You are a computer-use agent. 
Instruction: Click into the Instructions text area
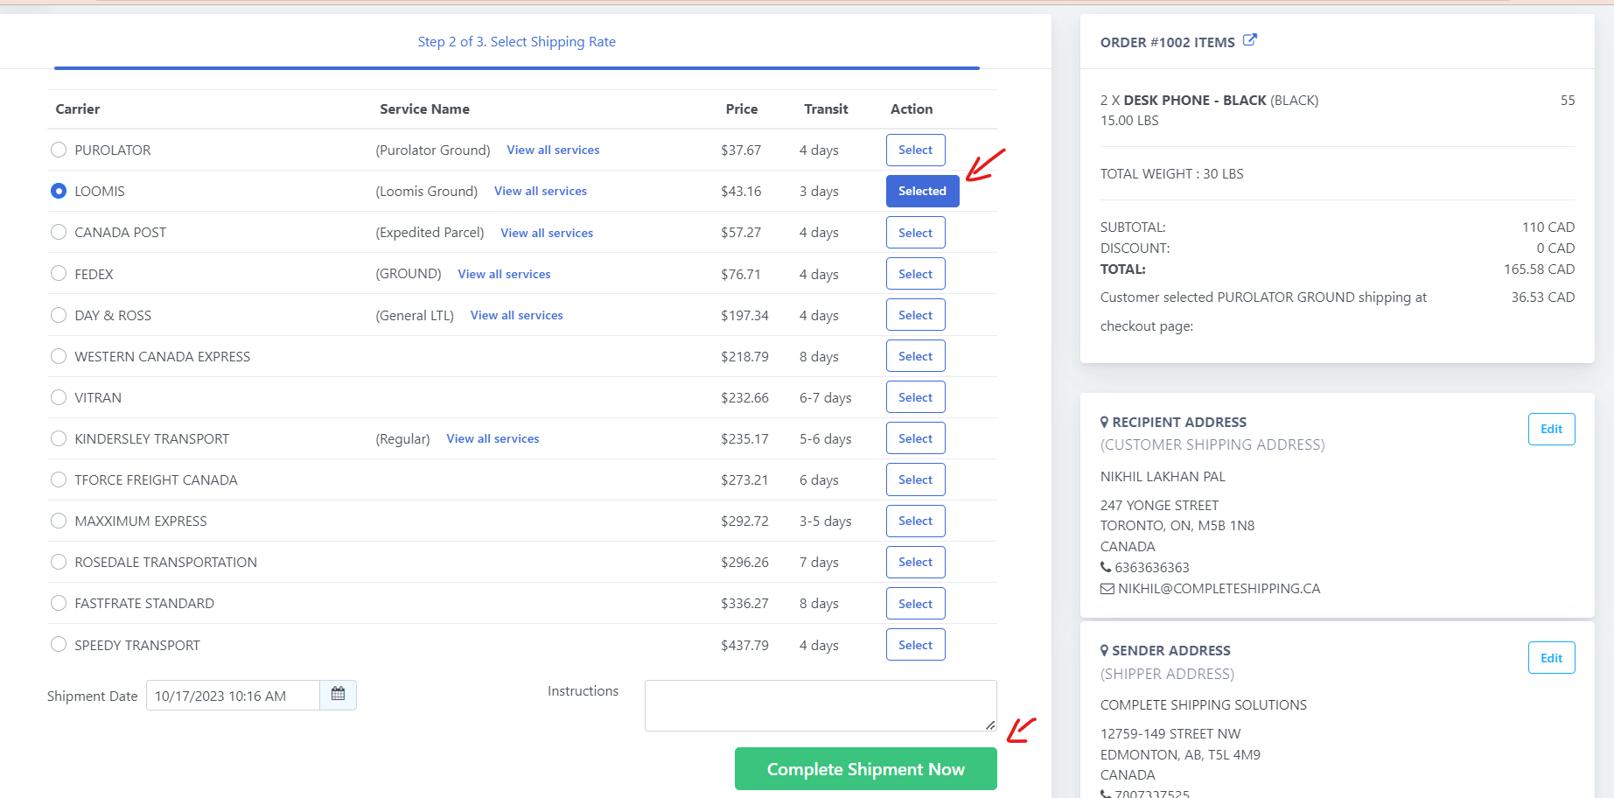tap(820, 705)
